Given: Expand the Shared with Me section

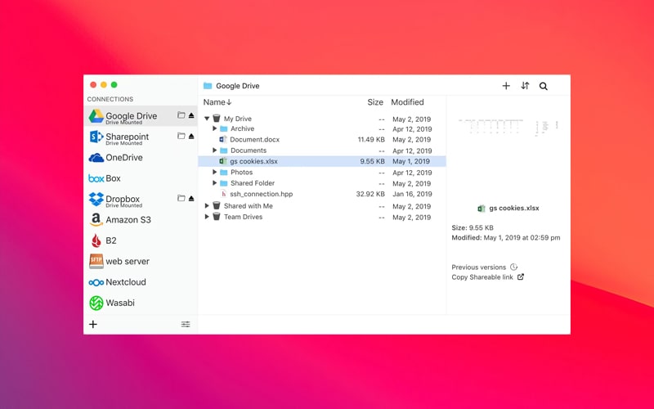Looking at the screenshot, I should click(x=208, y=206).
